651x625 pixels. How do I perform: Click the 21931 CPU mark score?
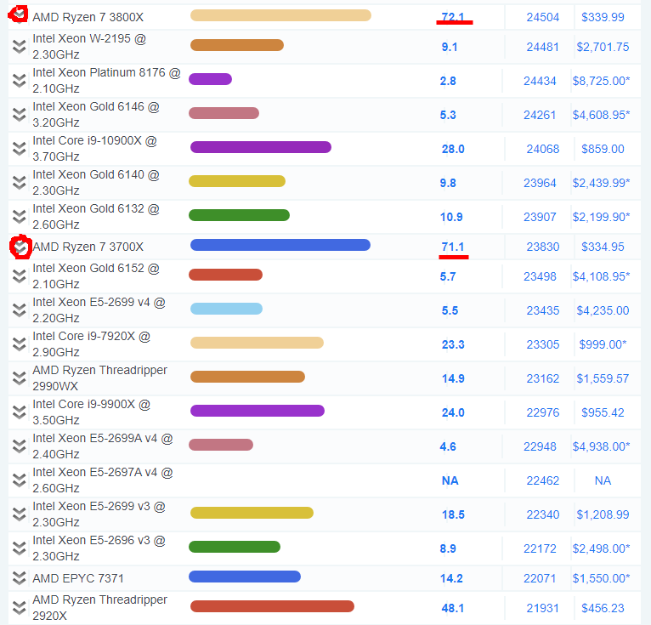coord(543,608)
